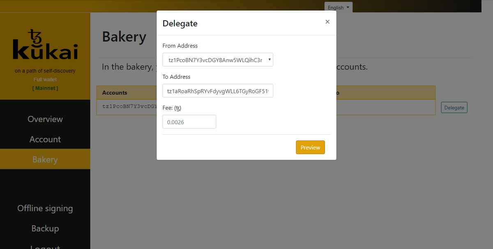Screen dimensions: 493x249
Task: Click the Delegate button beside account row
Action: coord(454,108)
